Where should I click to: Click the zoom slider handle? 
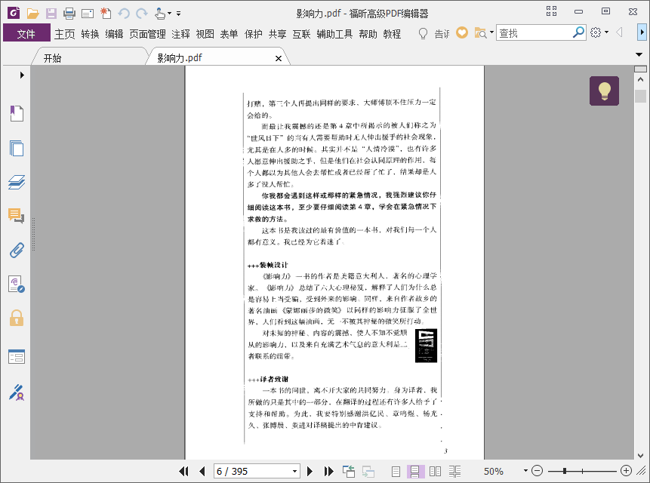565,471
